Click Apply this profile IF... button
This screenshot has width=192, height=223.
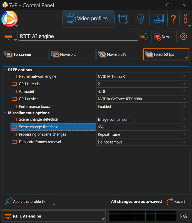[29, 201]
